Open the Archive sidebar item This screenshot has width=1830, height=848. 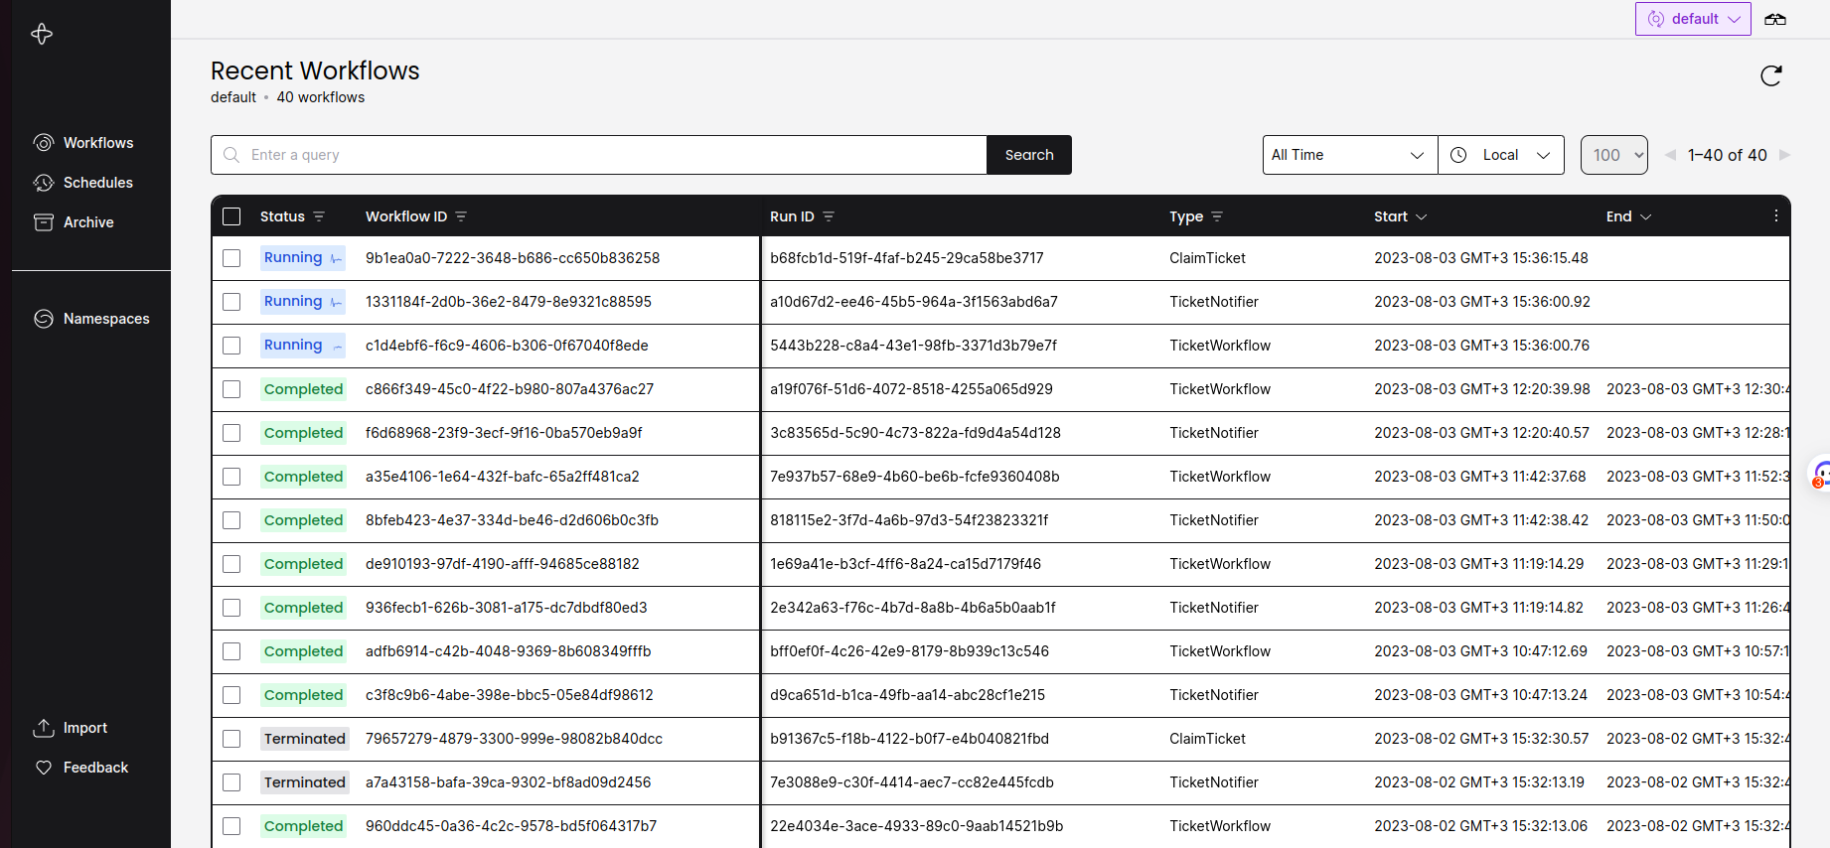click(x=75, y=222)
